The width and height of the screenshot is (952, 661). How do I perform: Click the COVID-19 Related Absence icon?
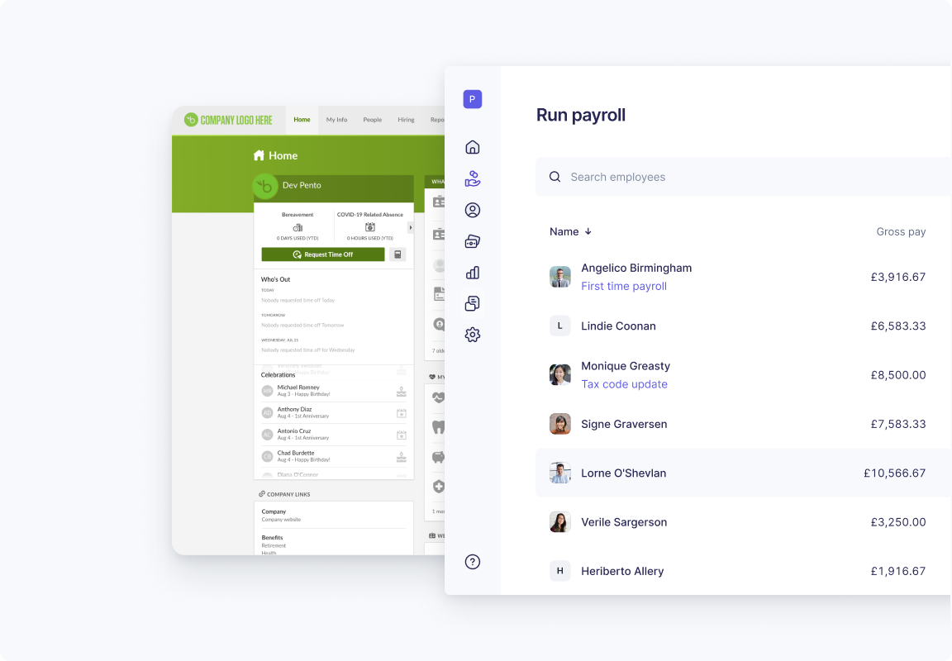[369, 227]
